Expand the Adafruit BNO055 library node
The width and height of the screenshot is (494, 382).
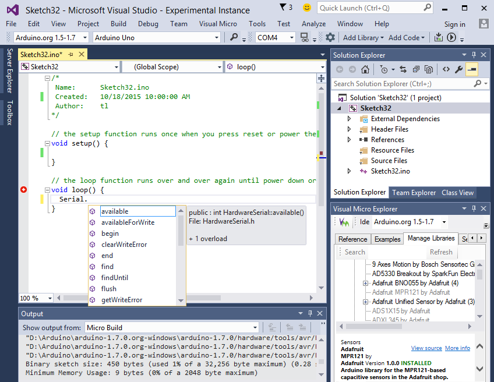pos(365,283)
